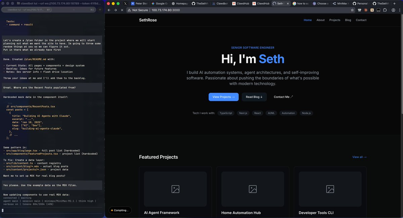Click the AI/ML tech tag
Viewport: 403px width, 218px height.
[271, 113]
